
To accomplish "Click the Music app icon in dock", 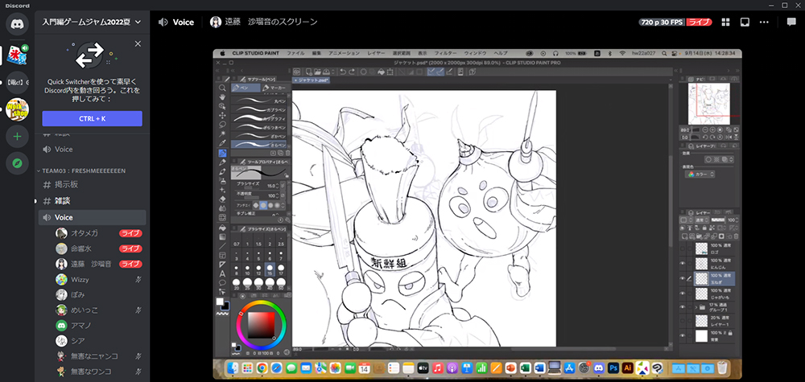I will (438, 368).
